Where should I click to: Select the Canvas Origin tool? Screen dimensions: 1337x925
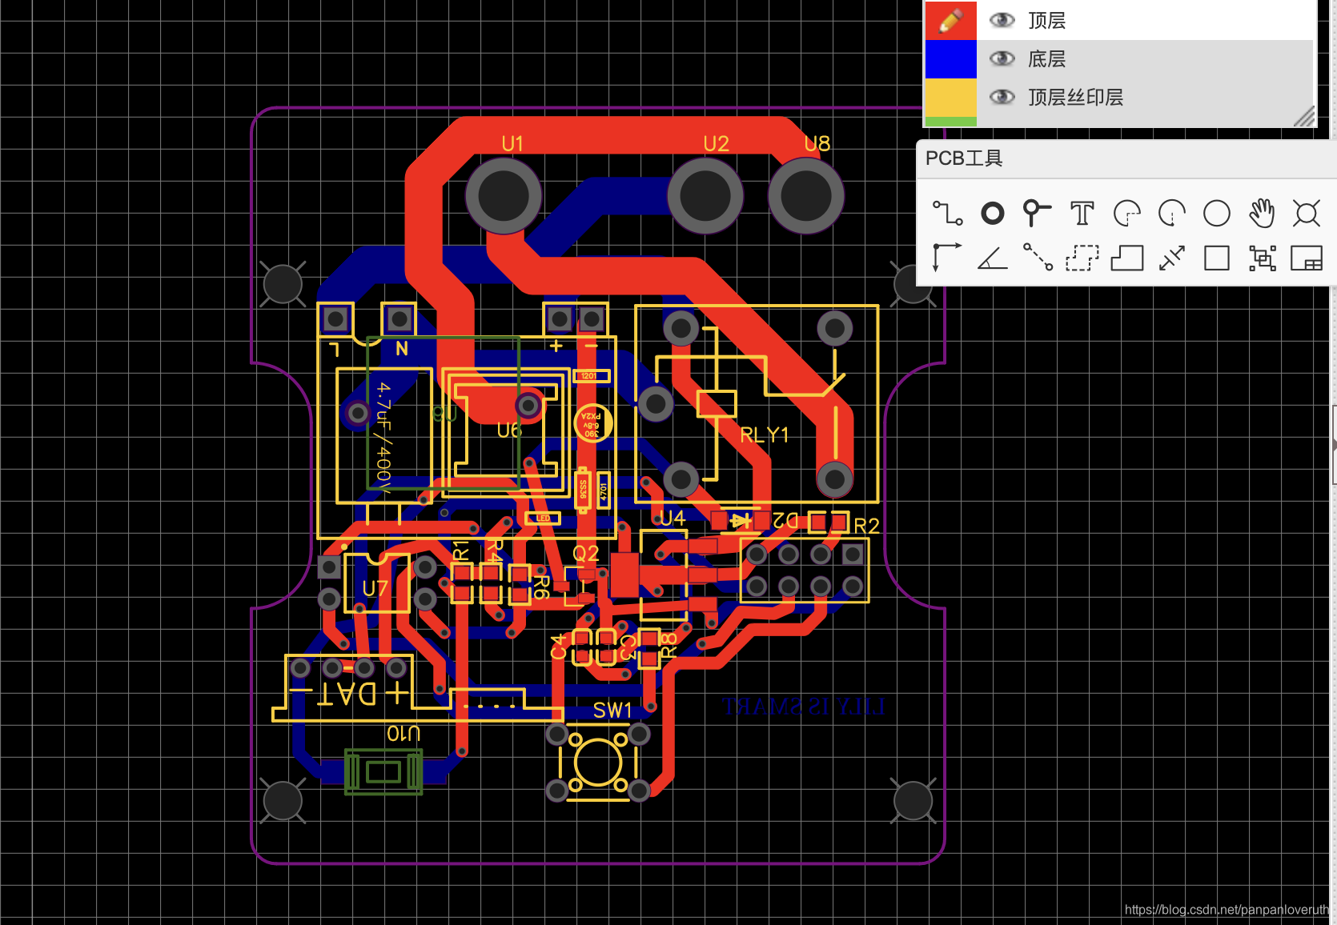[x=947, y=258]
